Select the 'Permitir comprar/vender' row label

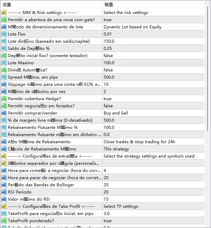click(32, 113)
